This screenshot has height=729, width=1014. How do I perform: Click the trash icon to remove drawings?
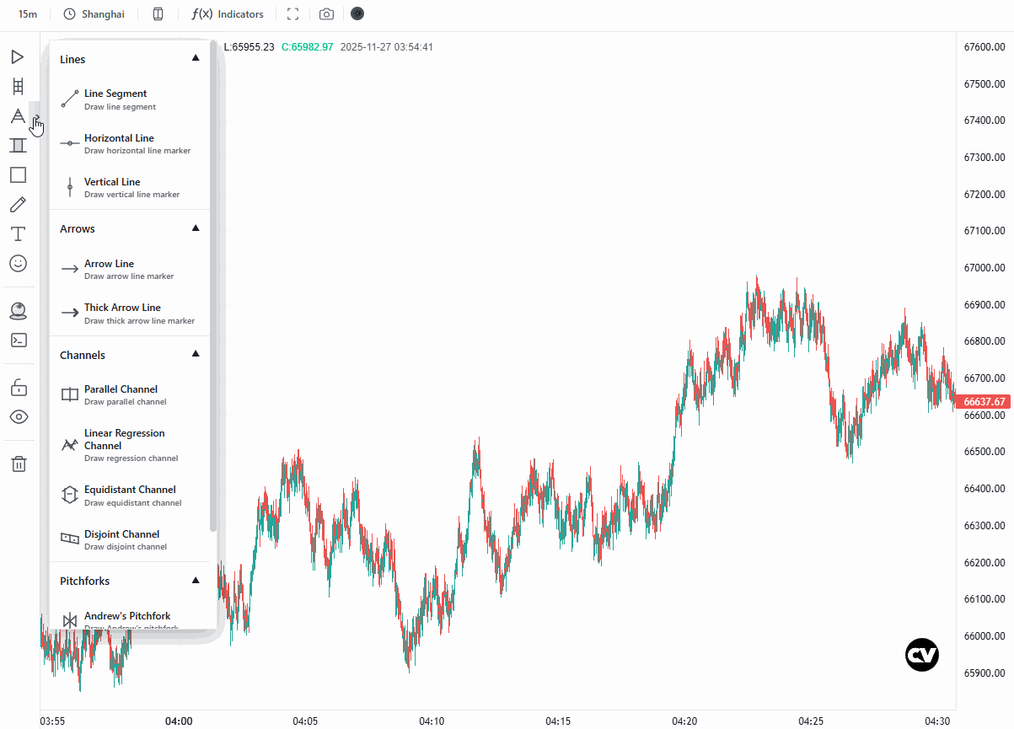click(x=19, y=464)
